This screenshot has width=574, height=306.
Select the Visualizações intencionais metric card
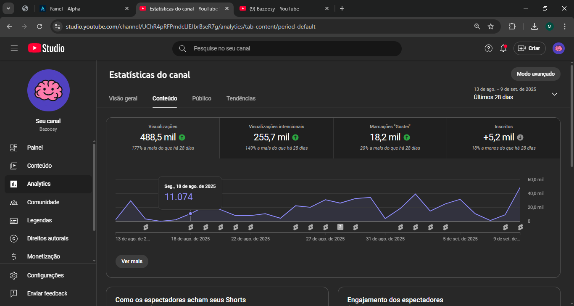pos(276,137)
